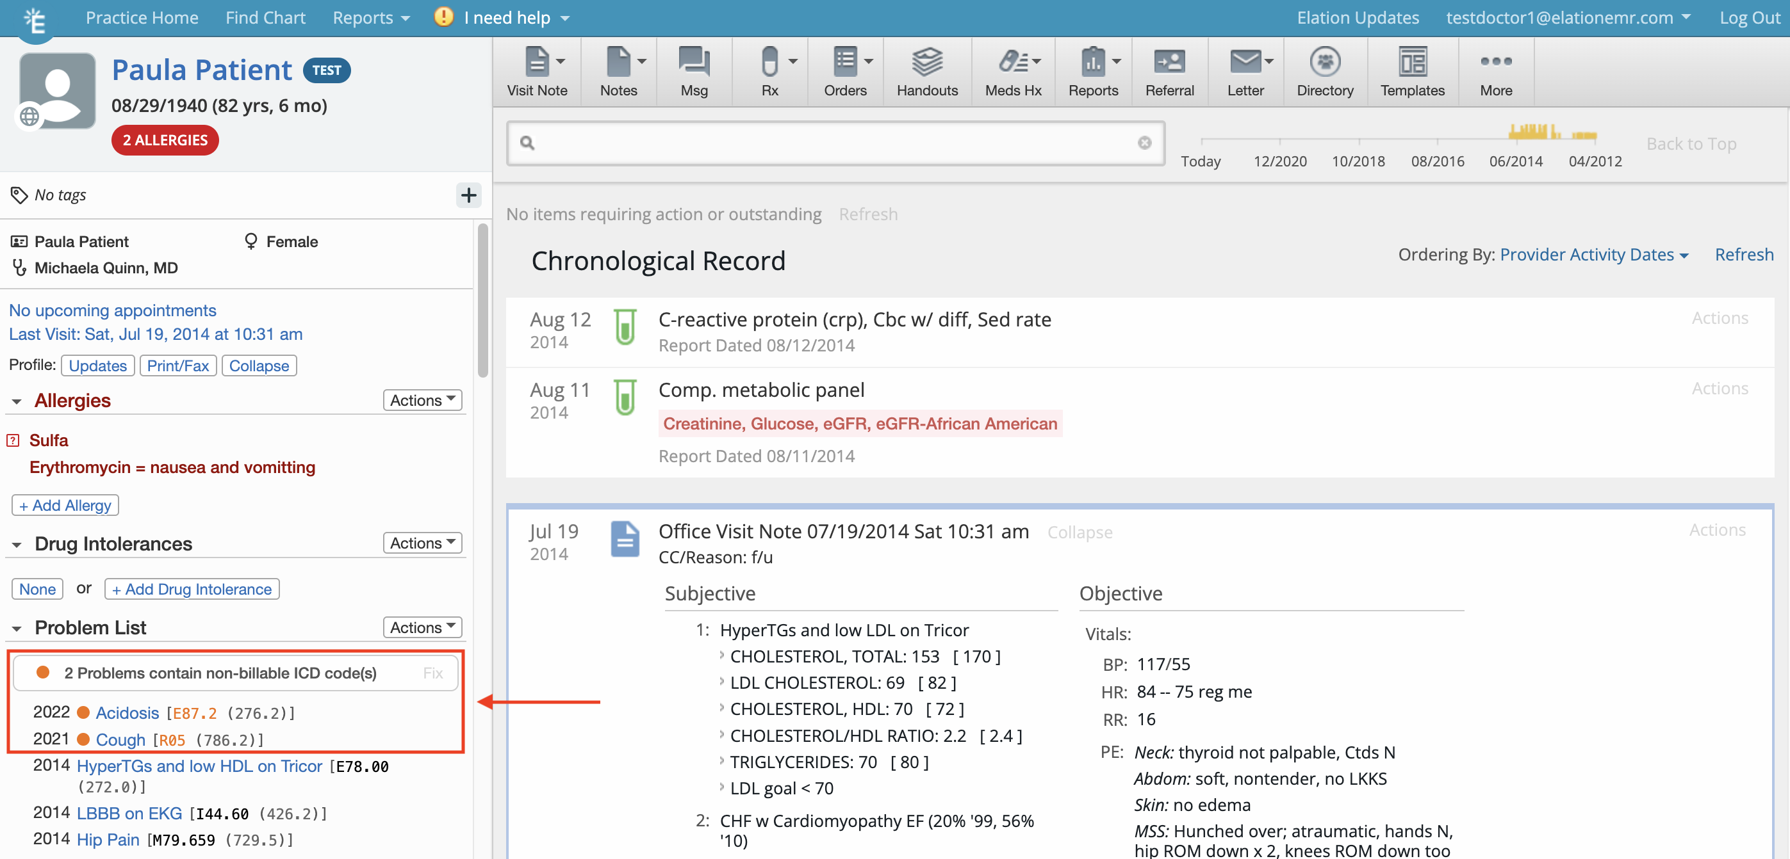Open Allergies Actions dropdown
Screen dimensions: 1790x859
pyautogui.click(x=422, y=400)
